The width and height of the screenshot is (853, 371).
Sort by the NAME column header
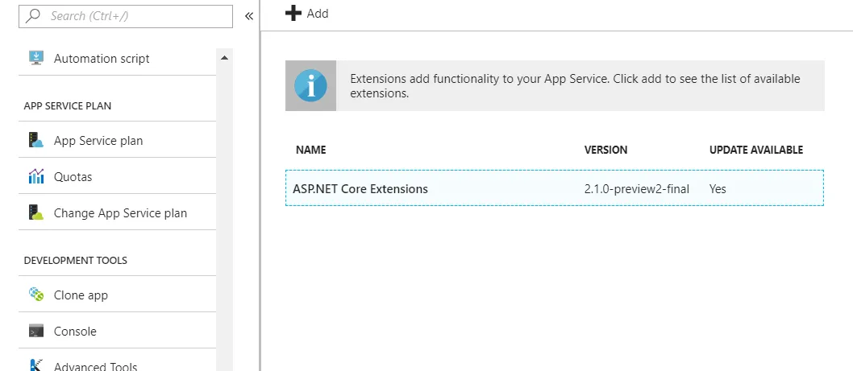tap(311, 150)
